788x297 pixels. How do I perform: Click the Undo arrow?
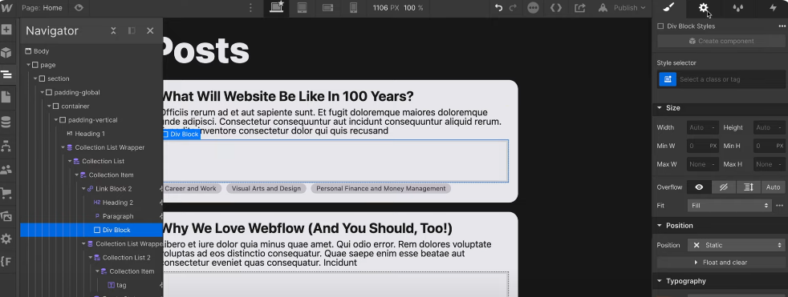[x=498, y=8]
